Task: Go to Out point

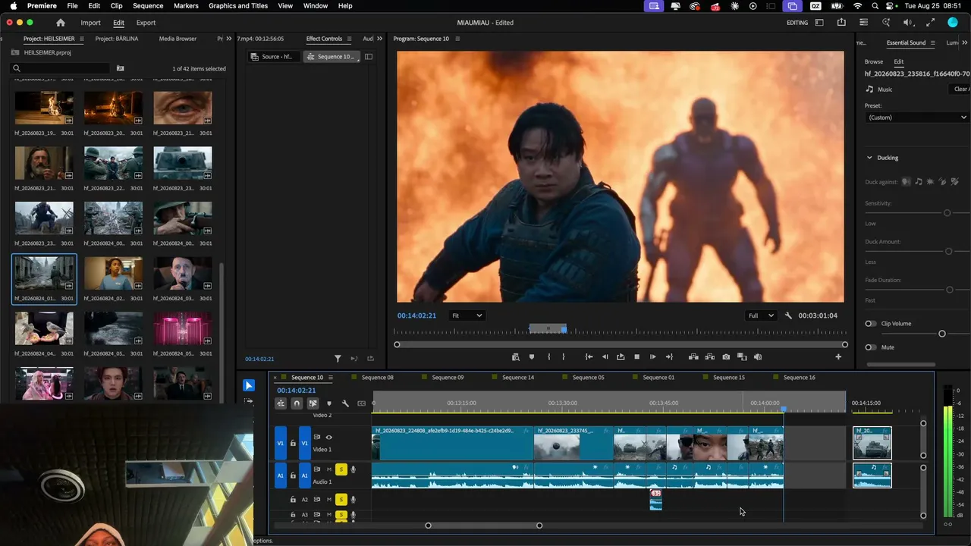Action: (669, 356)
